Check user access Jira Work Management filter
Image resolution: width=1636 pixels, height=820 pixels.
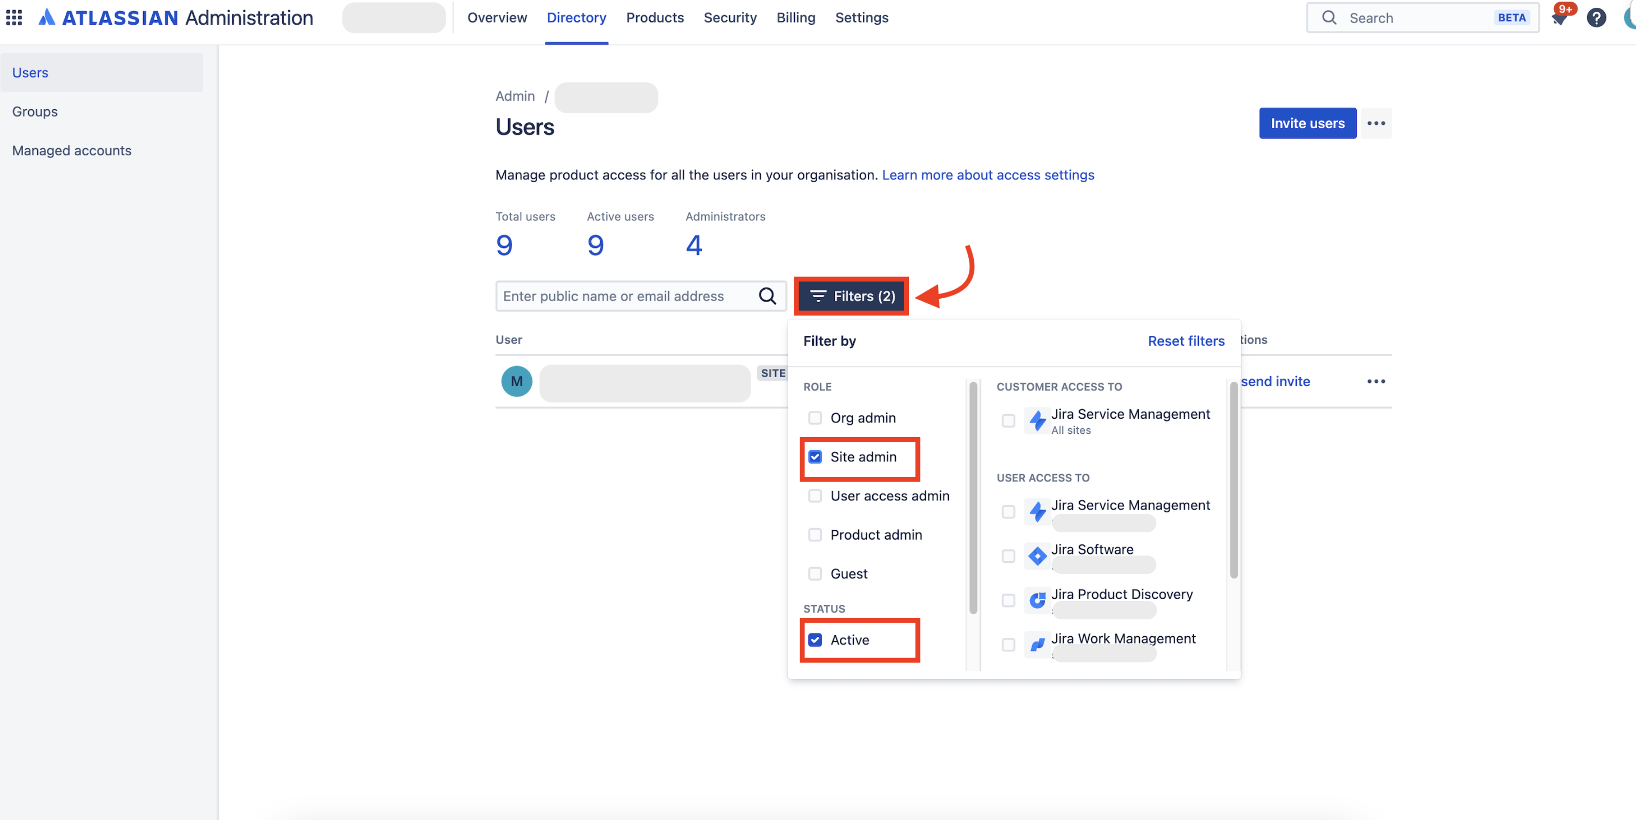1008,644
